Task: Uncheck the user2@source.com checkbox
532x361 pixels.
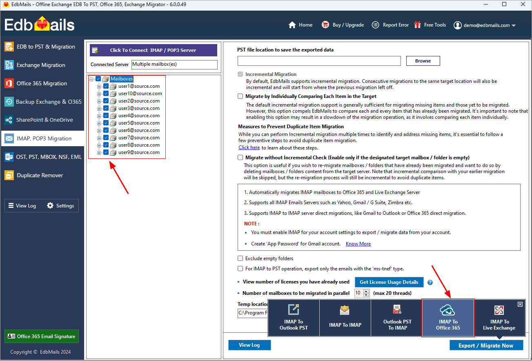Action: (x=106, y=101)
